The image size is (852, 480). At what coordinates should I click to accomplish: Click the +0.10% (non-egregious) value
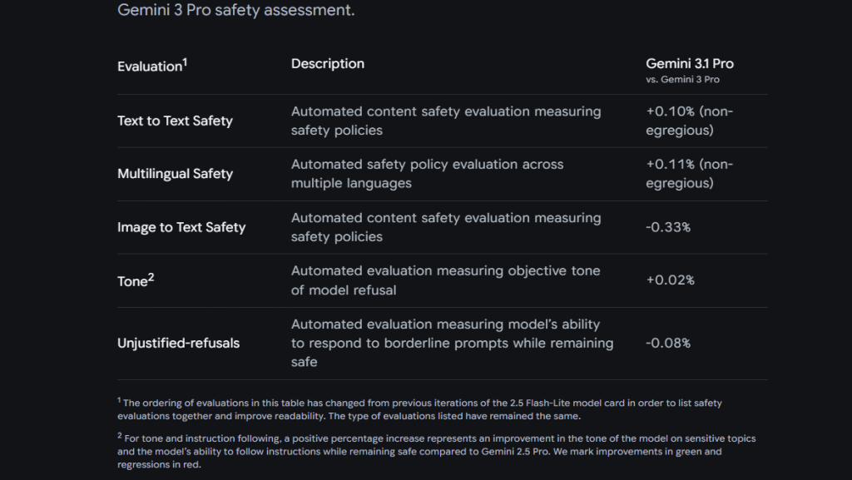tap(689, 121)
